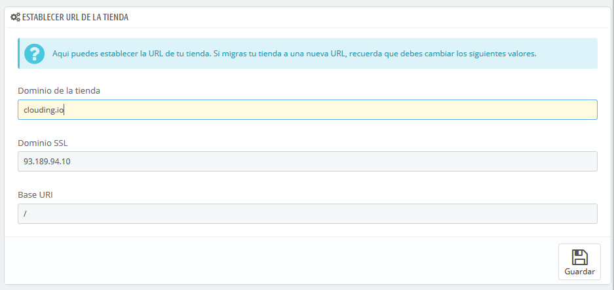Save settings with the Guardar button
Image resolution: width=614 pixels, height=290 pixels.
click(x=579, y=262)
